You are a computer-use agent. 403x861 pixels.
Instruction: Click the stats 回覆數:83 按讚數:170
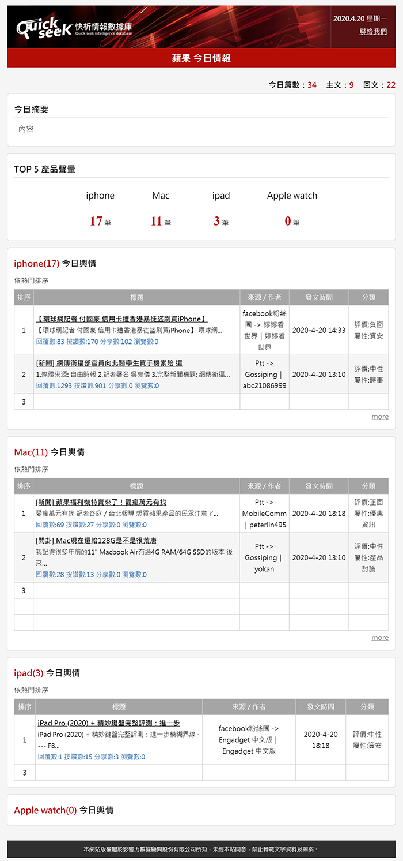[x=97, y=342]
